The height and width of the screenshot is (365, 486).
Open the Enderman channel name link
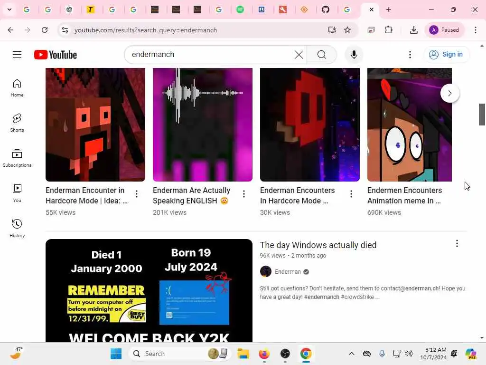288,271
